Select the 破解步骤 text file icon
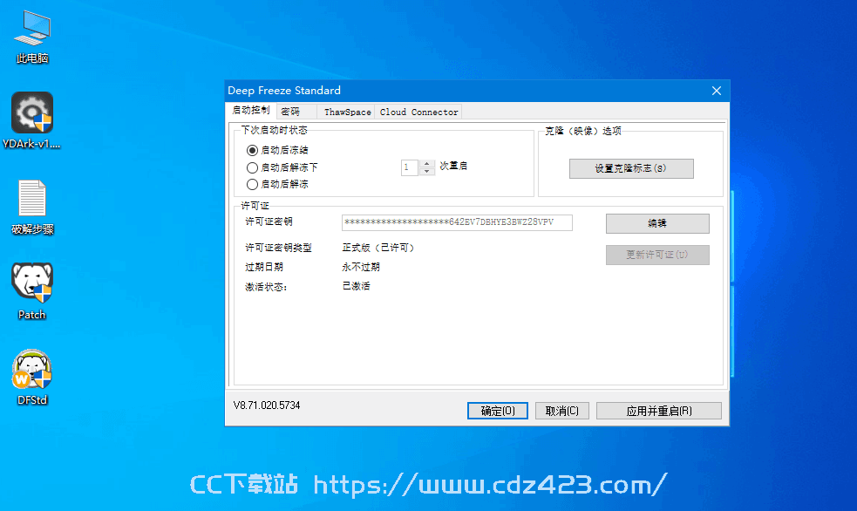857x511 pixels. click(32, 207)
